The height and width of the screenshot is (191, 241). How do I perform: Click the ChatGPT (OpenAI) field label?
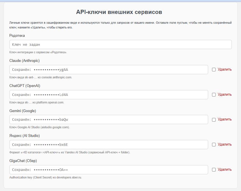[25, 86]
